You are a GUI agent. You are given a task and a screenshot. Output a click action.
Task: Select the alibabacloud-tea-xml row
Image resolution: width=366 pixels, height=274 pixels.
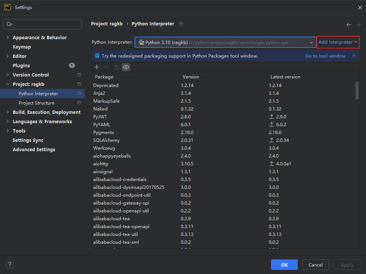coord(224,242)
